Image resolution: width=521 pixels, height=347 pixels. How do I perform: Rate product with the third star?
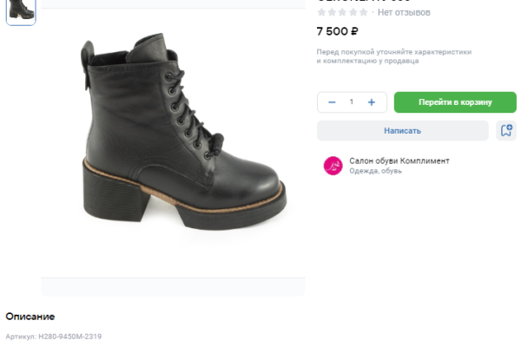click(342, 13)
